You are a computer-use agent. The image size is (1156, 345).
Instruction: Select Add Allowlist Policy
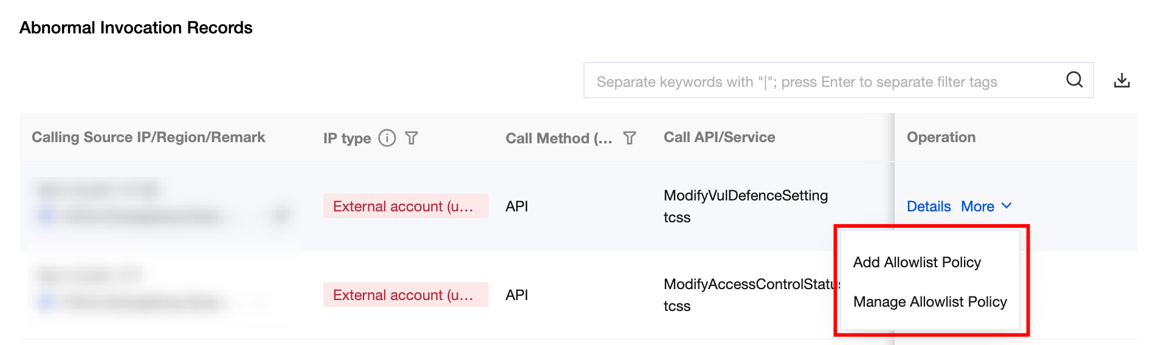pyautogui.click(x=917, y=262)
